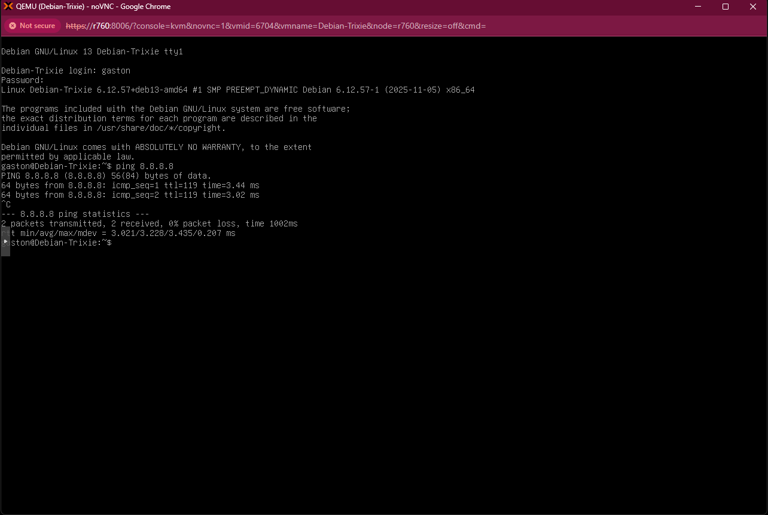This screenshot has height=515, width=768.
Task: Click the '^C' interrupt line
Action: pyautogui.click(x=6, y=204)
